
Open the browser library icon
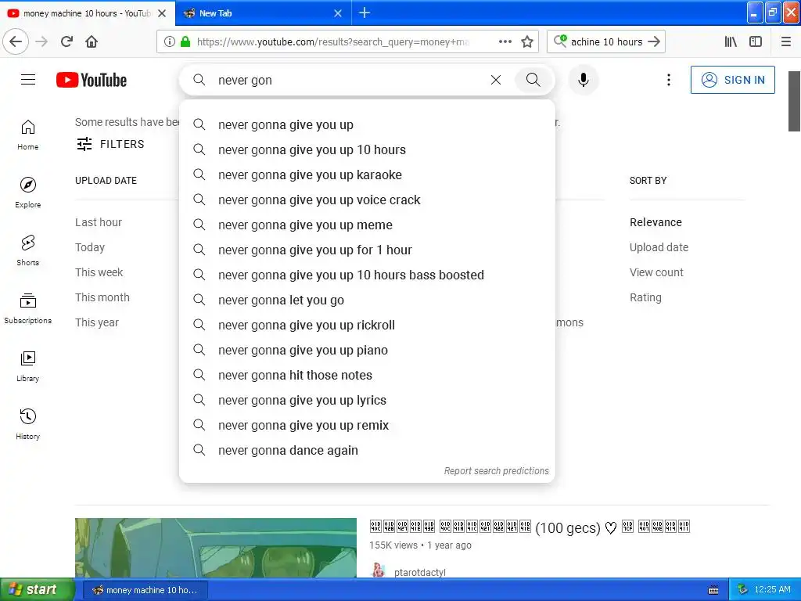click(x=731, y=41)
